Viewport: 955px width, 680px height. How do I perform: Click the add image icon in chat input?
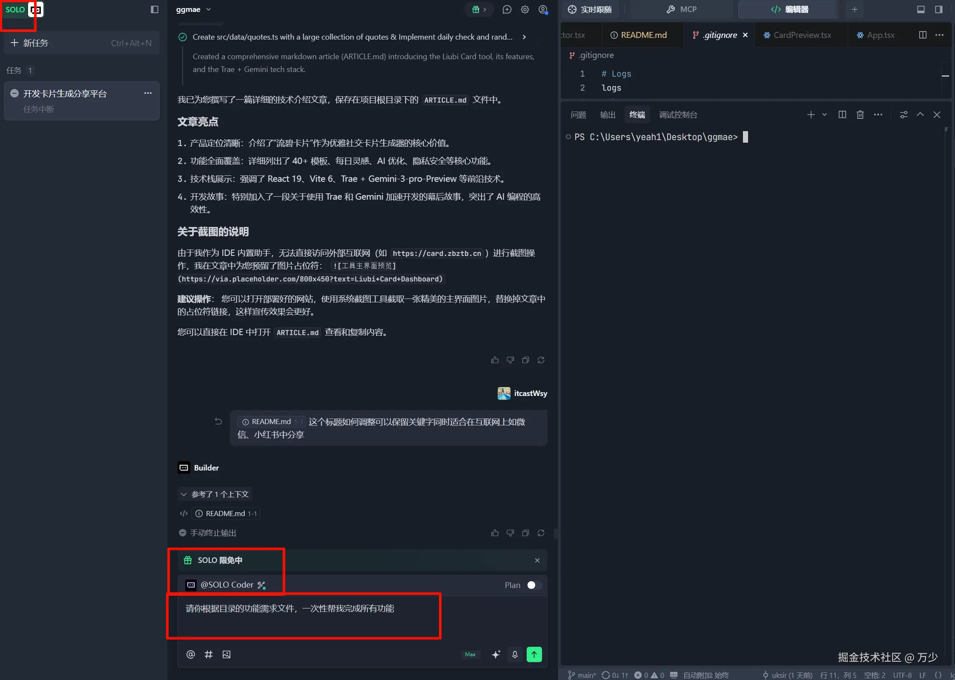[227, 654]
